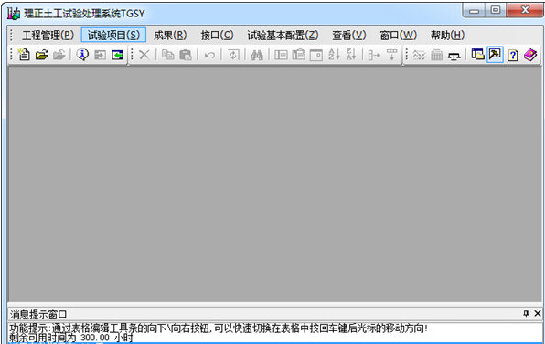Viewport: 545px width, 344px height.
Task: Open the blue info balloon icon
Action: [x=82, y=55]
